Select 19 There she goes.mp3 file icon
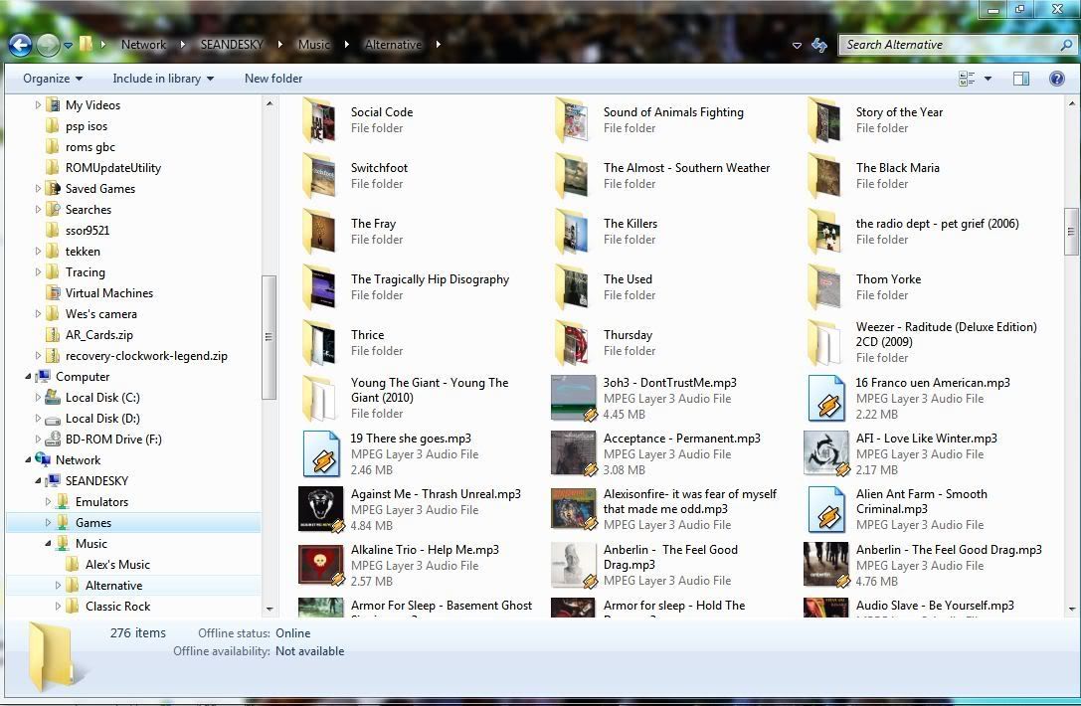Screen dimensions: 1081x706 point(322,453)
